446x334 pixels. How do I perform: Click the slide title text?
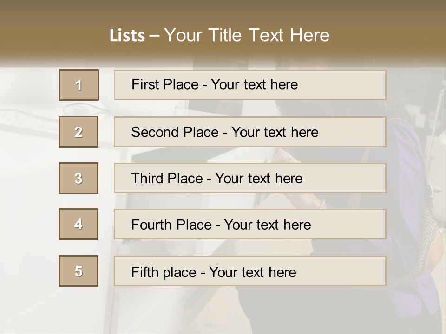coord(219,35)
